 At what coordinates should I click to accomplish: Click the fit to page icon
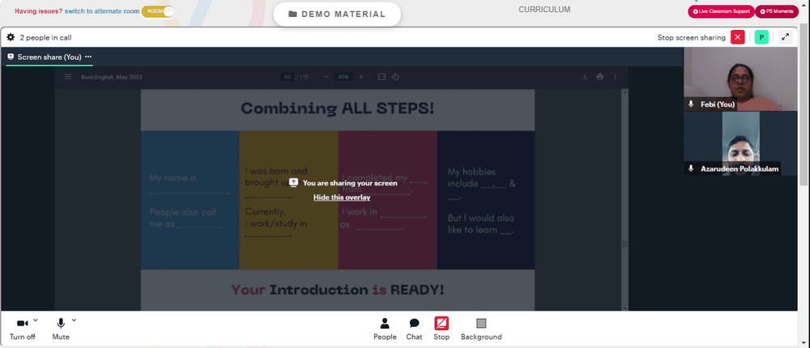(x=382, y=77)
